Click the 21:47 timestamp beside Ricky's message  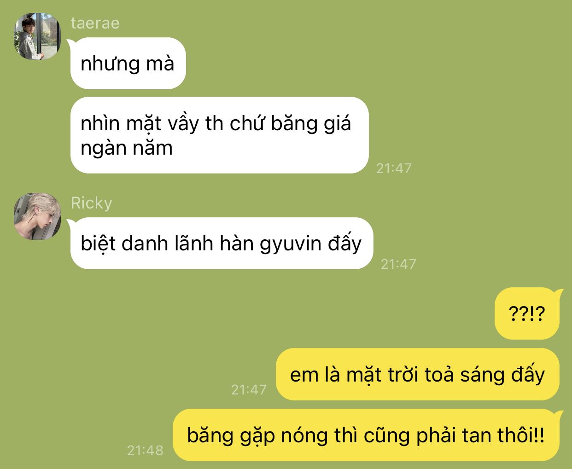coord(398,264)
